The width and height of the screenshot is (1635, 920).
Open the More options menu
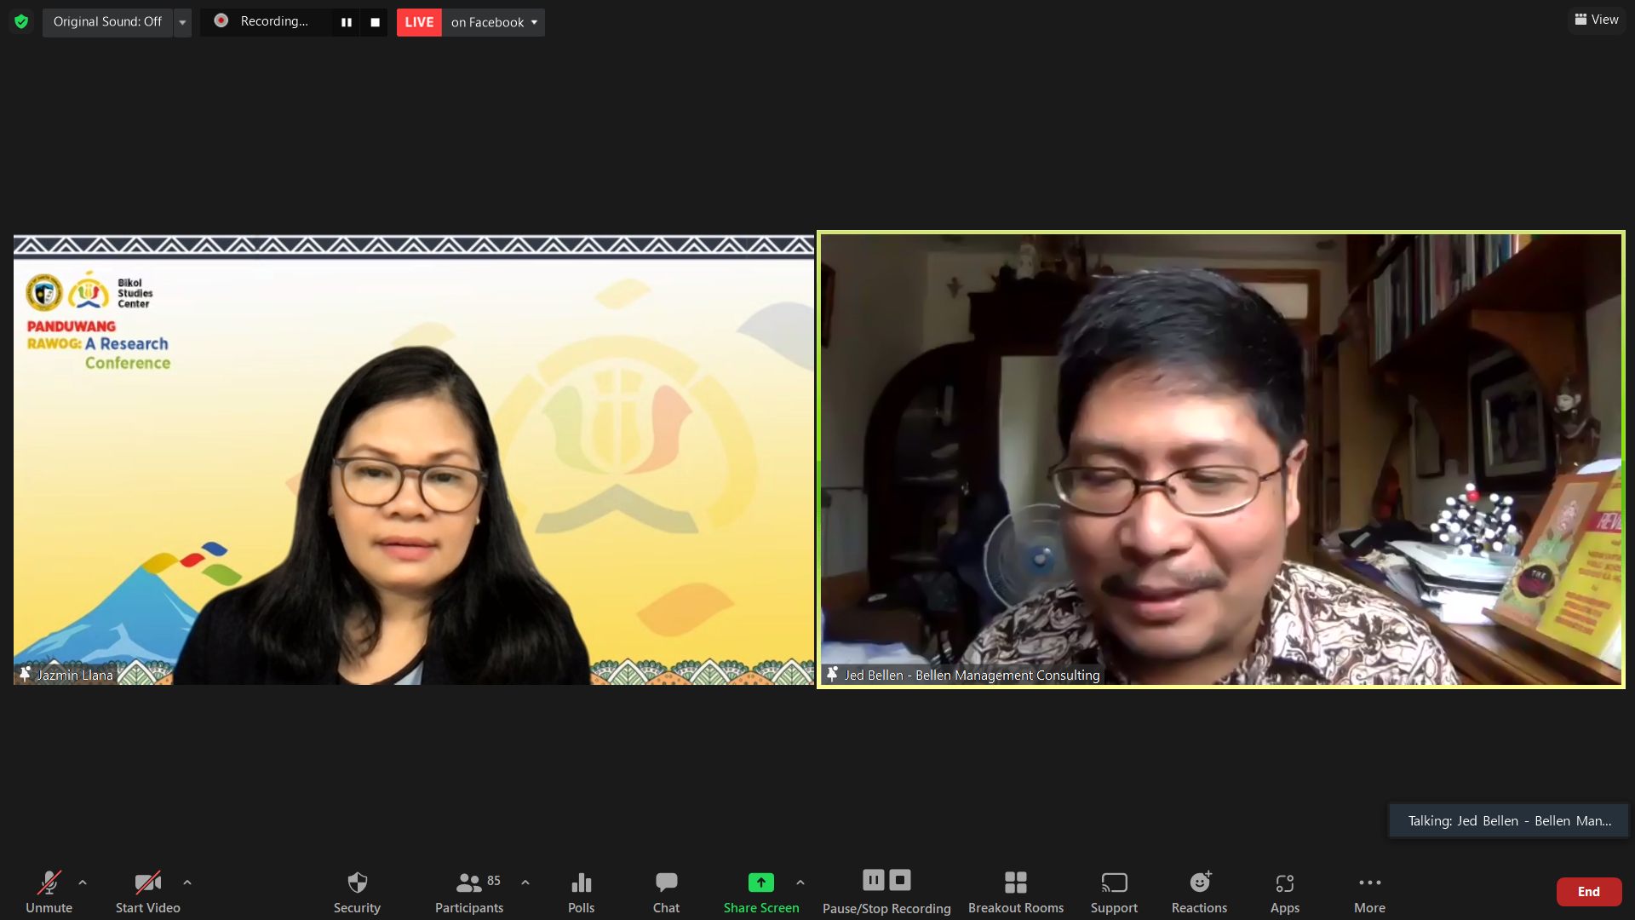point(1369,891)
